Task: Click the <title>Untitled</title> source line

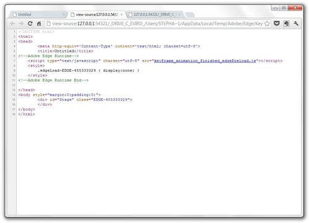Action: pos(66,51)
